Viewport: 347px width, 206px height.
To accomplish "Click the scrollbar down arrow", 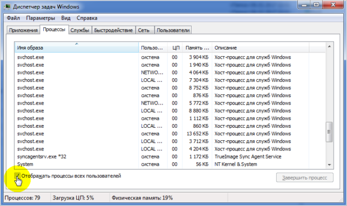I will click(x=329, y=165).
